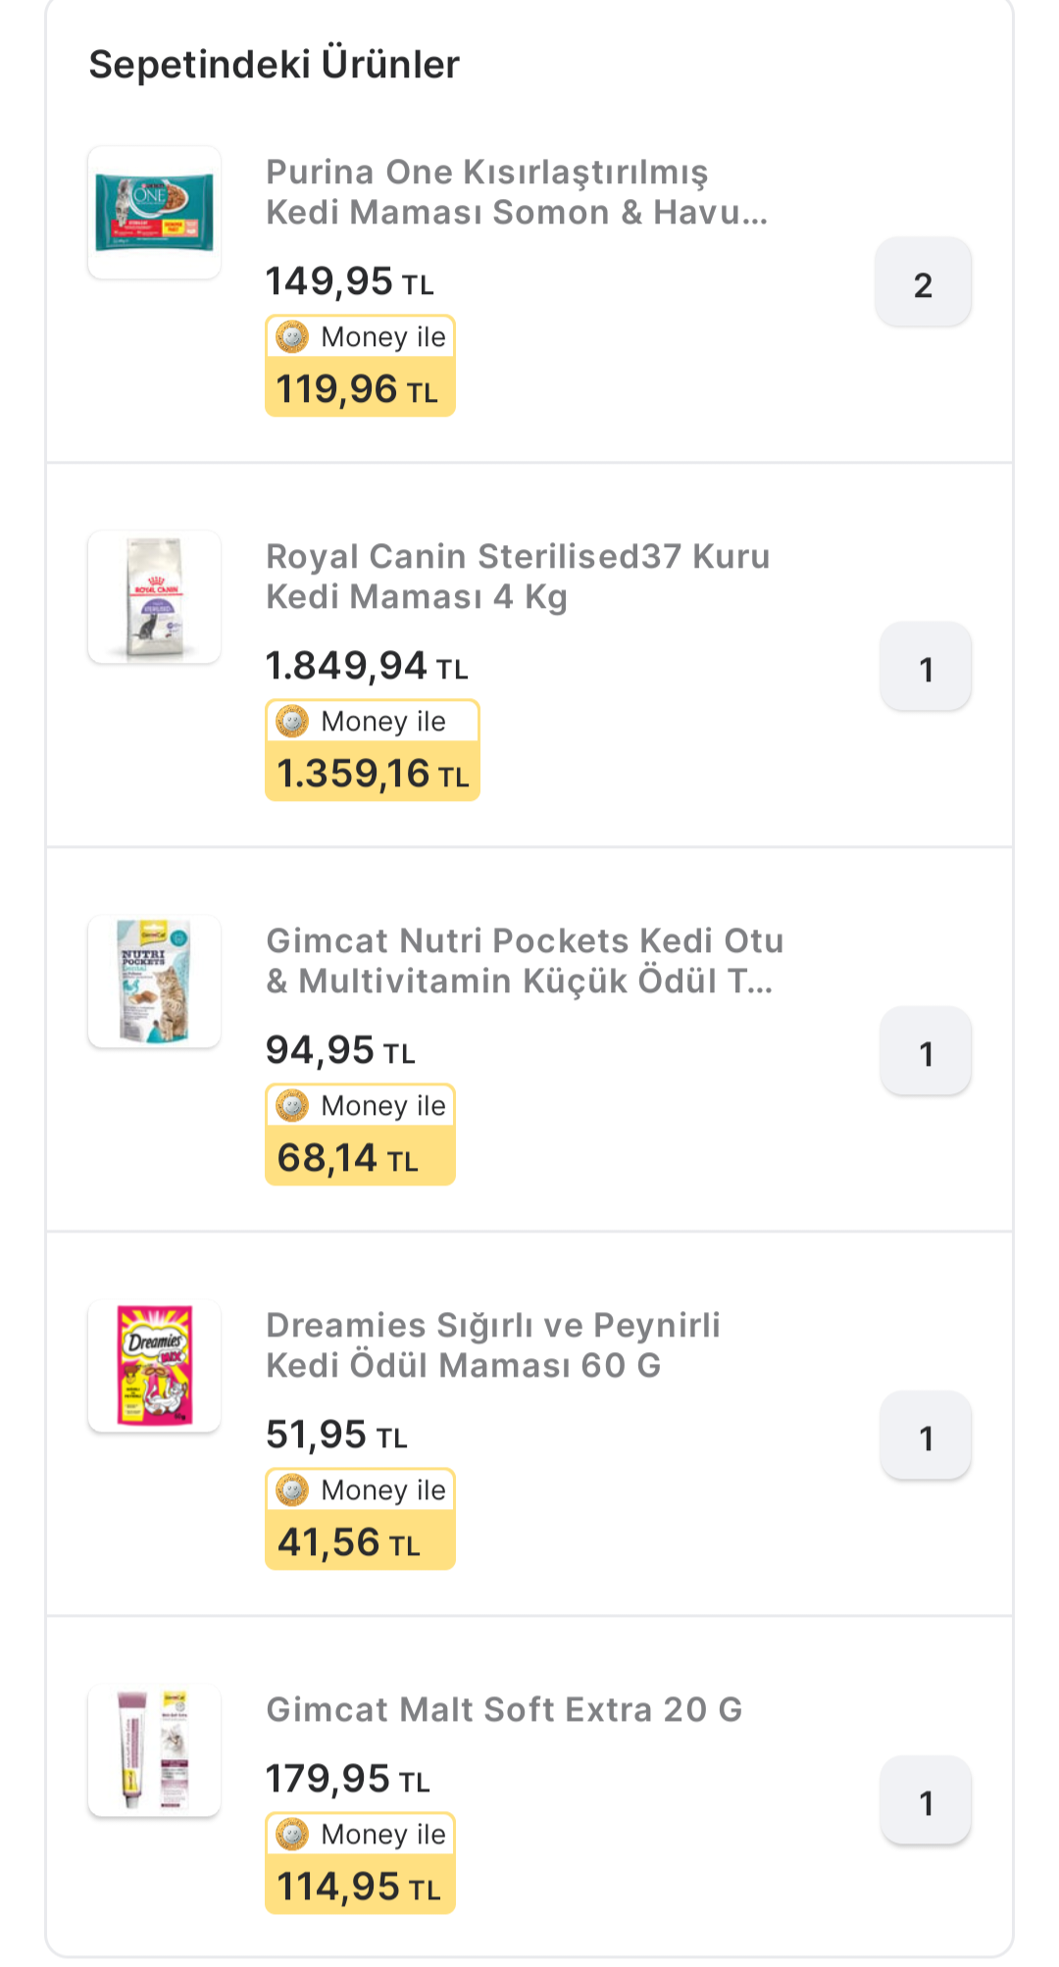Open the Dreamies Sığırlı ve Peynirli title

click(x=493, y=1345)
